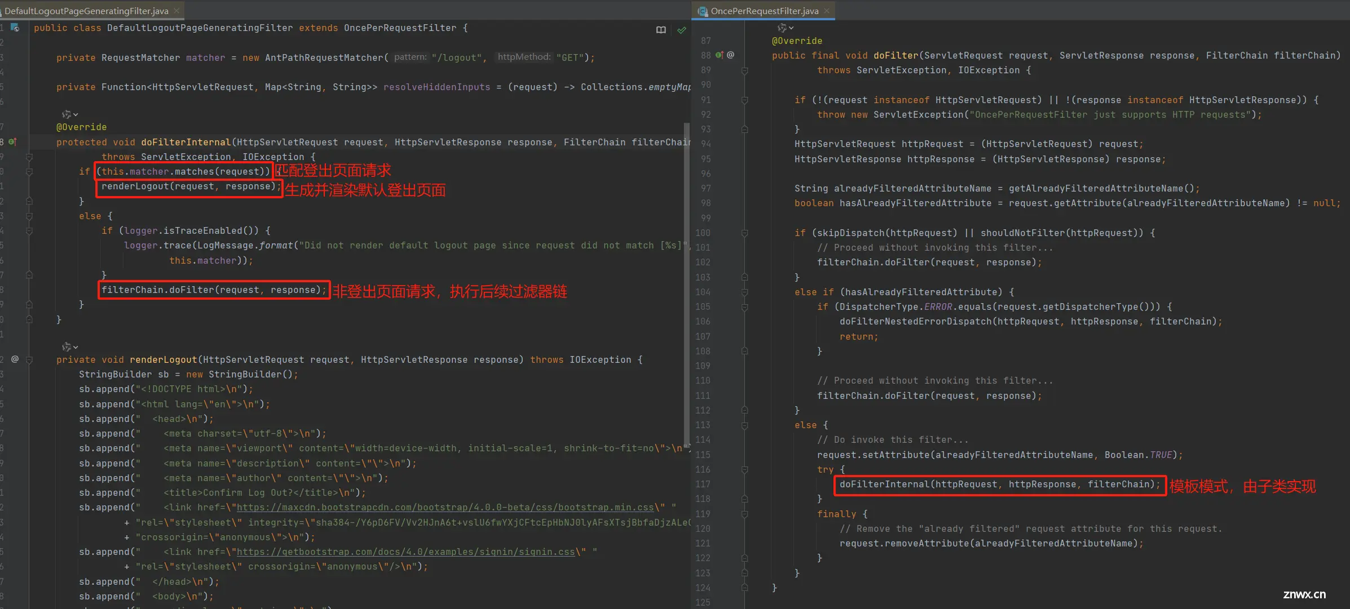
Task: Click the class file icon on the OncePerRequestFilter tab
Action: pyautogui.click(x=703, y=11)
